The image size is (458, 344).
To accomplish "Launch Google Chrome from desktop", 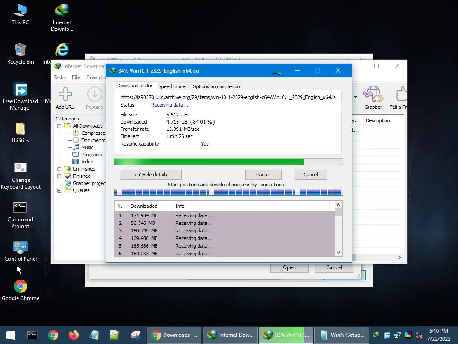I will 21,290.
